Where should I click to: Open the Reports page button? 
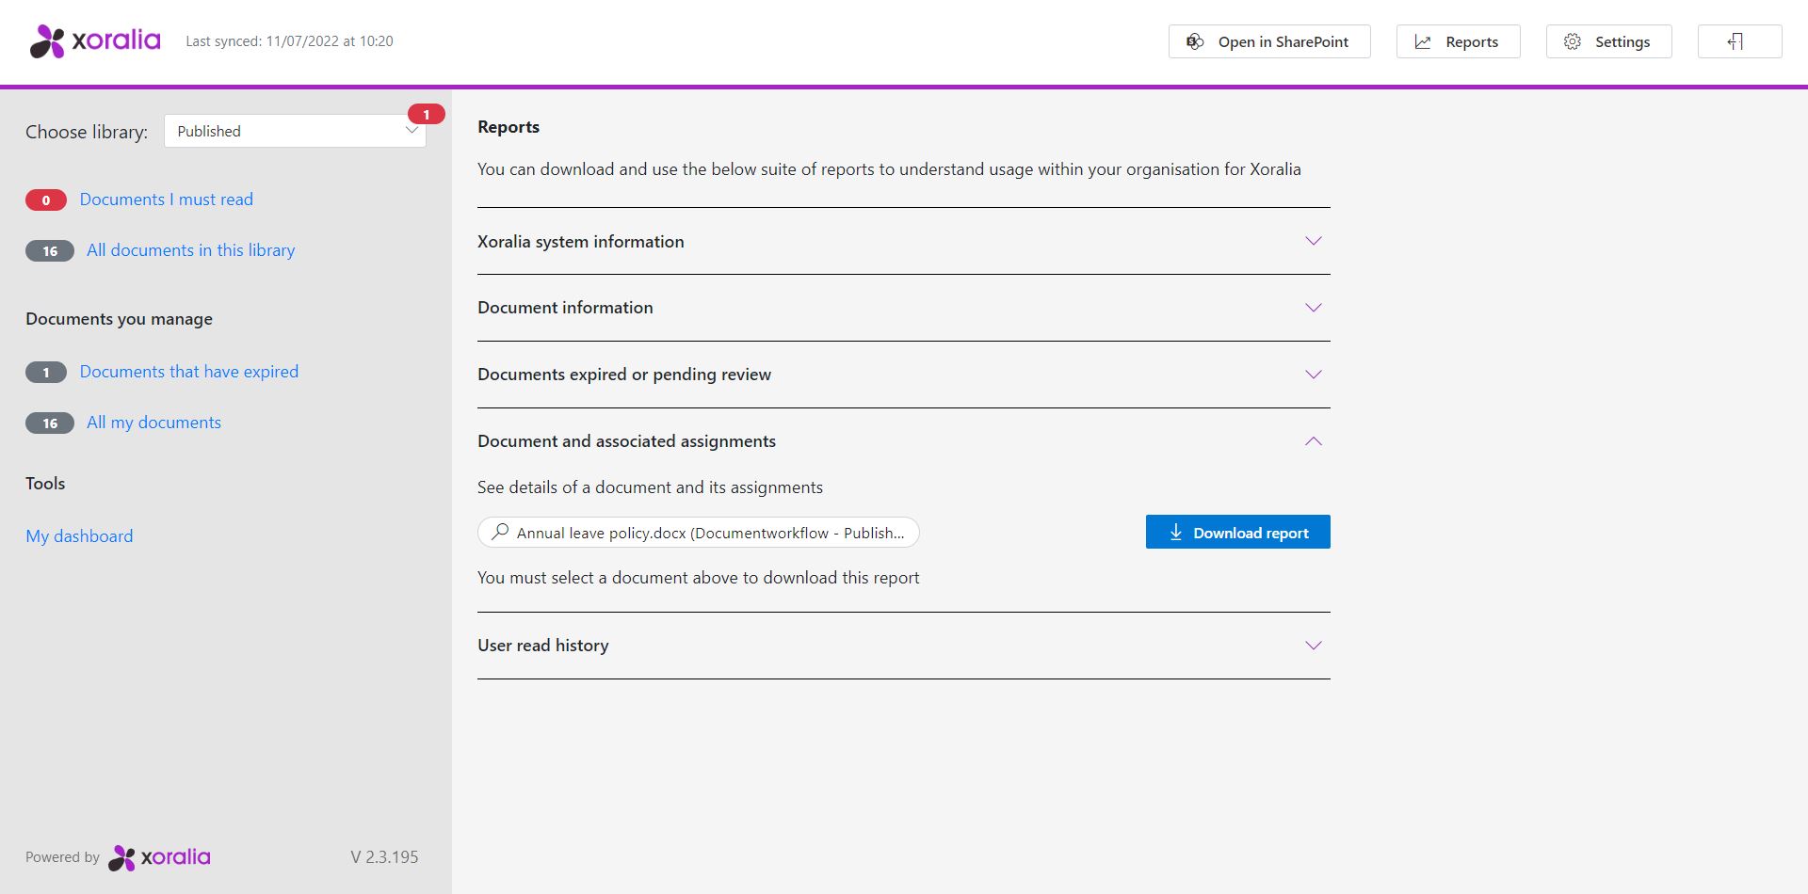click(x=1458, y=41)
